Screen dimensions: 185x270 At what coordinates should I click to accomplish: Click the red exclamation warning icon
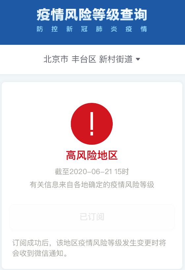[92, 124]
